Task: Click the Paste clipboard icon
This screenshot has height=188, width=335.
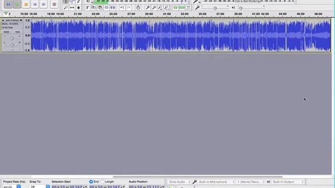Action: 100,8
